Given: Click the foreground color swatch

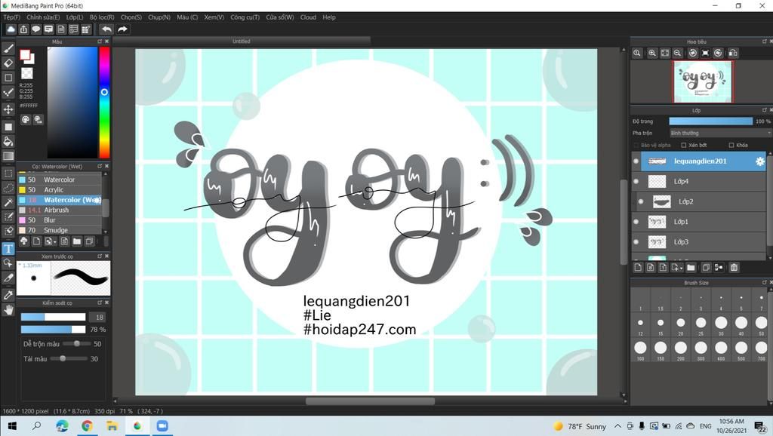Looking at the screenshot, I should [x=25, y=54].
